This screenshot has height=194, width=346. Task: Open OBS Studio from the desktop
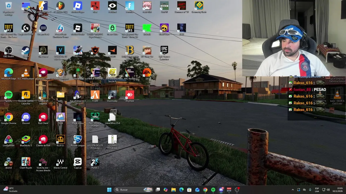[8, 52]
